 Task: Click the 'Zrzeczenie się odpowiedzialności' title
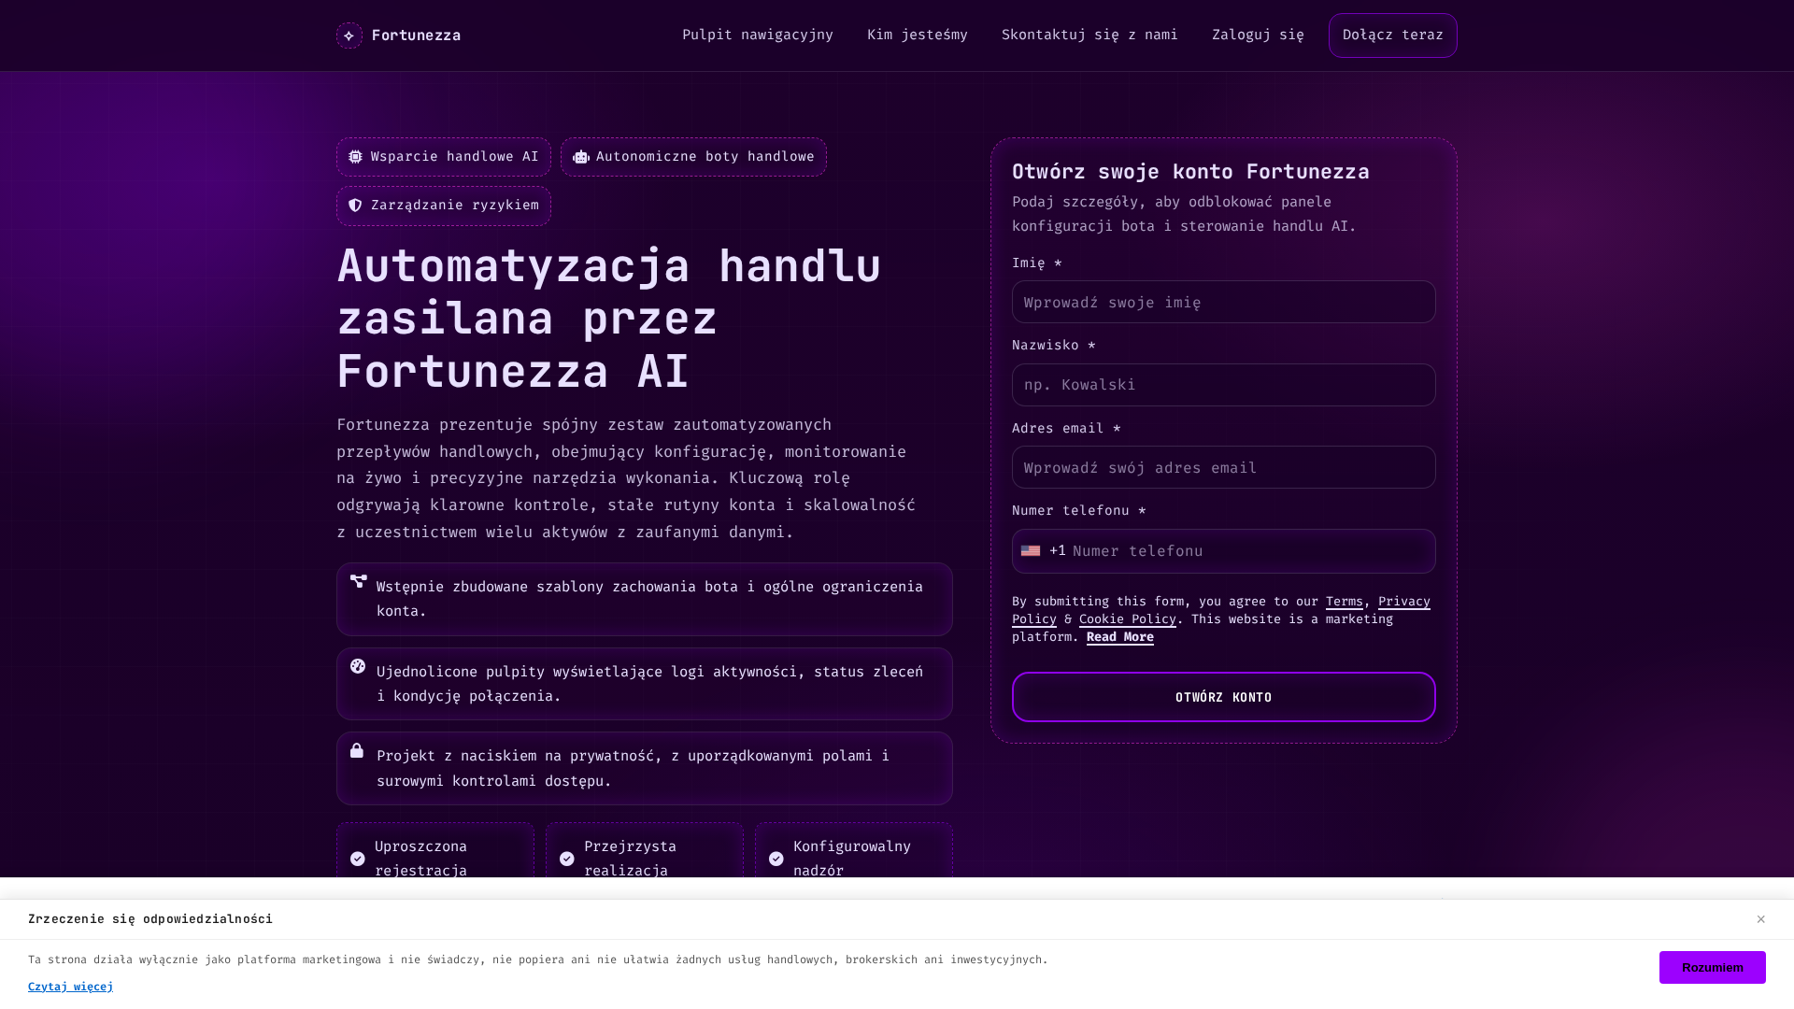click(x=150, y=919)
